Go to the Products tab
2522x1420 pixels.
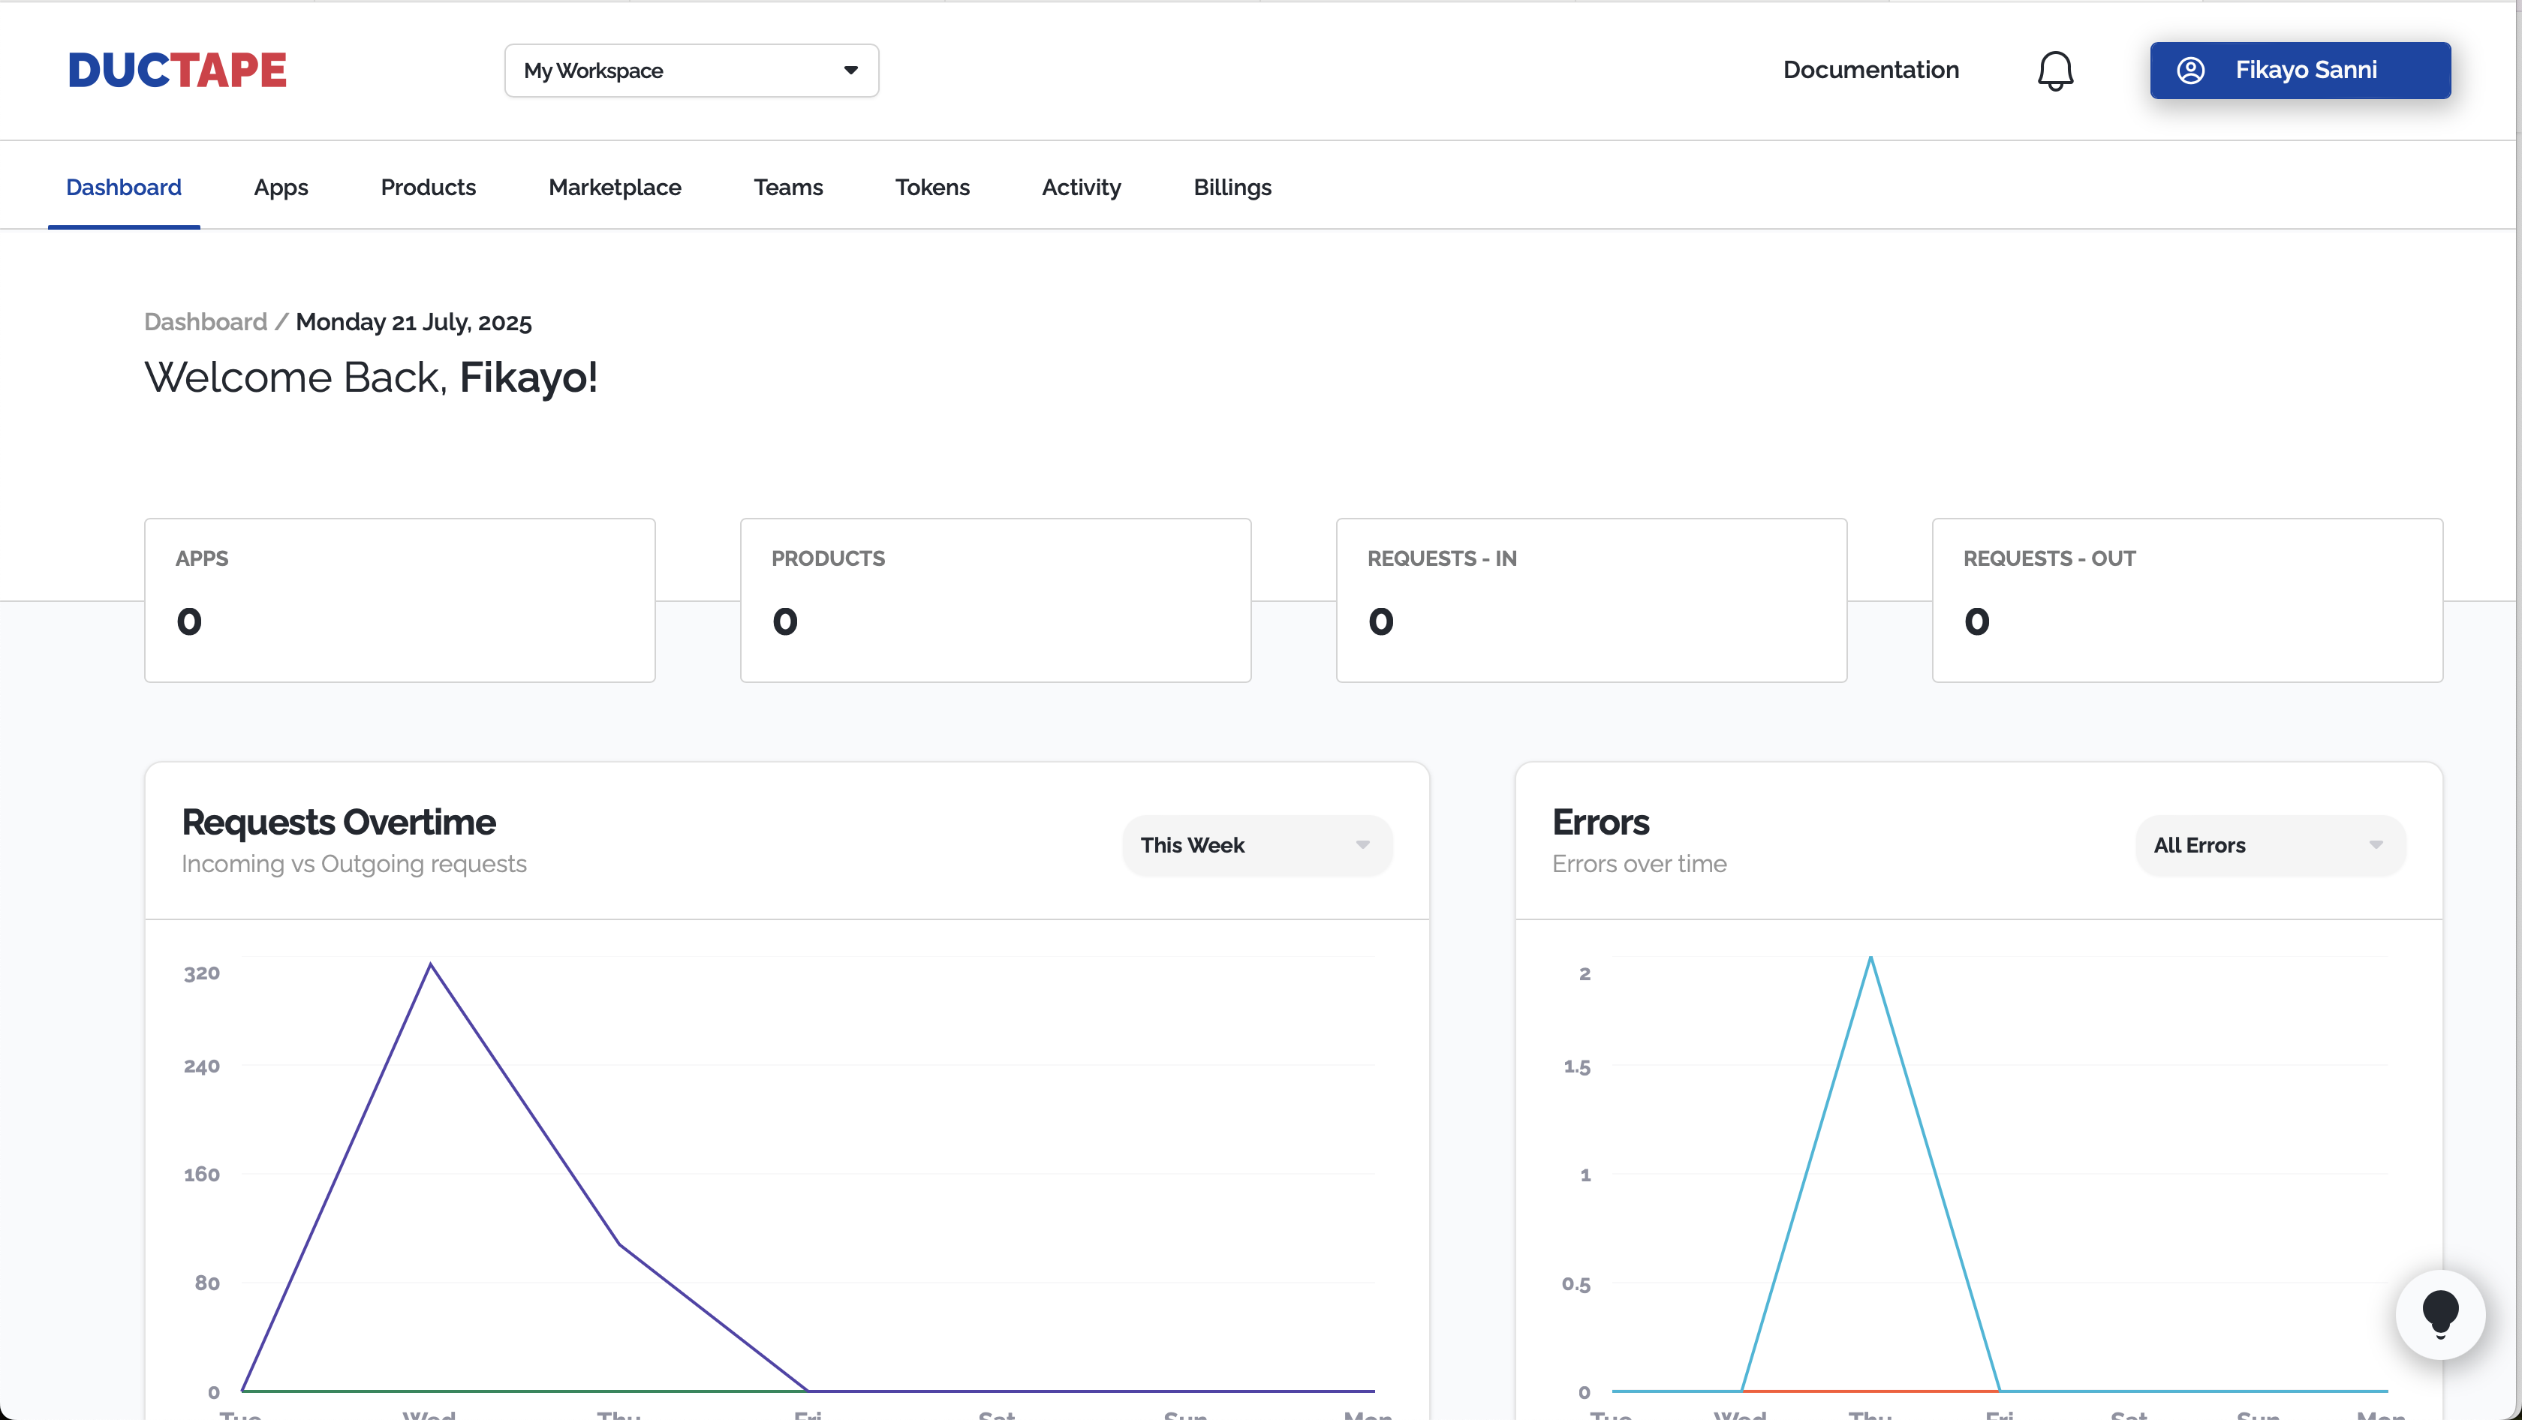(428, 187)
